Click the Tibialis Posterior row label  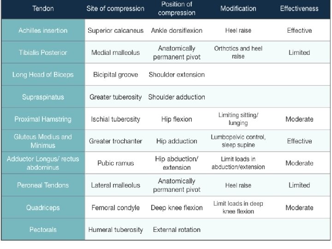coord(43,53)
